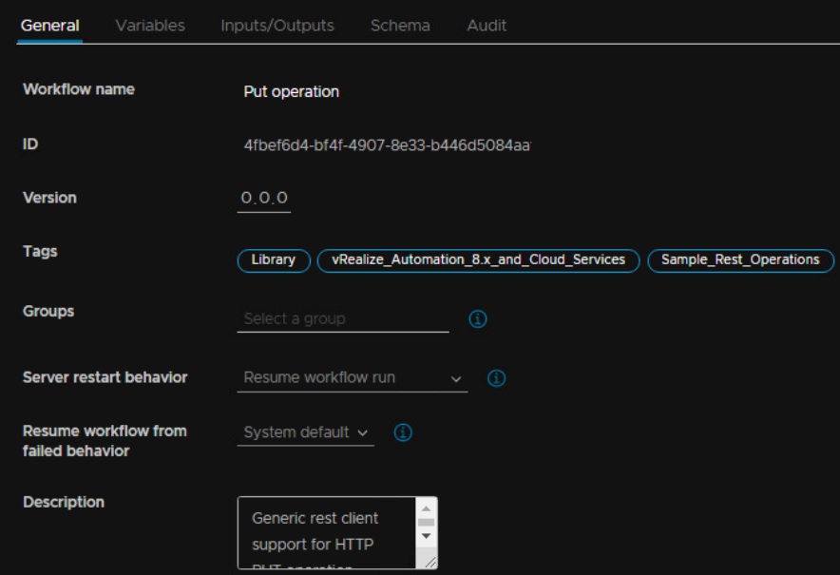
Task: Click the Workflow name label
Action: 79,89
